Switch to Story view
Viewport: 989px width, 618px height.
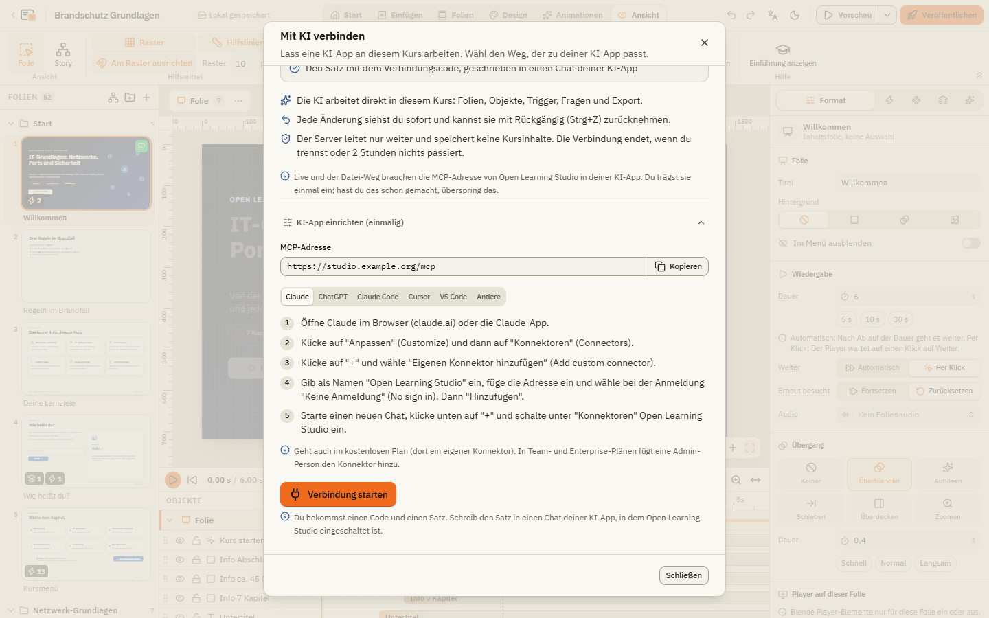(x=63, y=54)
